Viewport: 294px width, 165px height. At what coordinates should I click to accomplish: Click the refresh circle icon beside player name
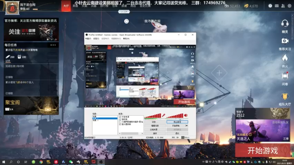coord(126,21)
